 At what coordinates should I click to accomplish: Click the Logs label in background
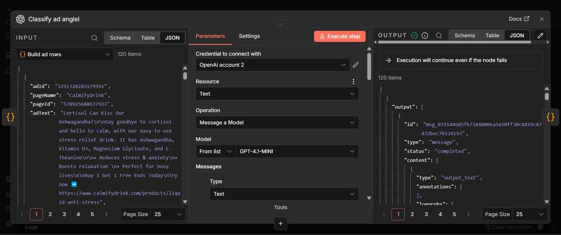(x=31, y=227)
